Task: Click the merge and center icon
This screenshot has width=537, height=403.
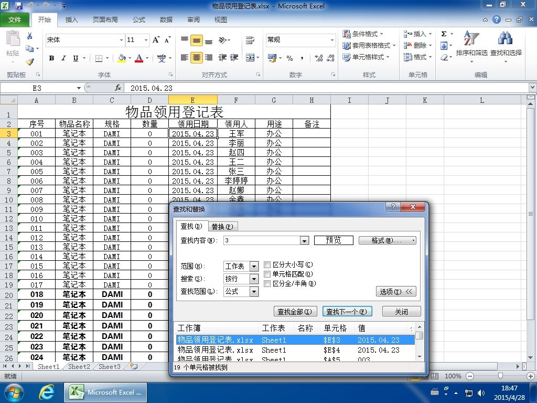Action: [250, 58]
